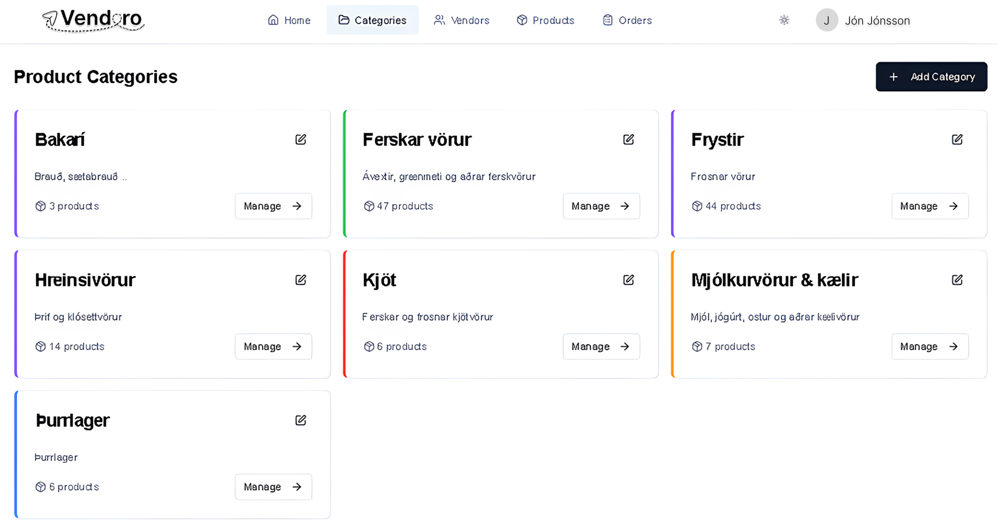Open the Jón Jónsson user avatar
Screen dimensions: 998x530
tap(827, 20)
